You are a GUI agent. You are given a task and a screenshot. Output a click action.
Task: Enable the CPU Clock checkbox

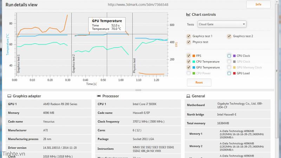[x=229, y=56]
